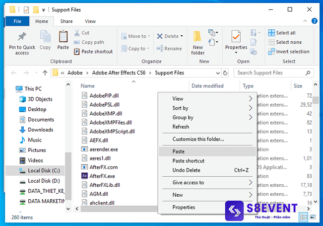The image size is (323, 226).
Task: Collapse the ribbon with the chevron
Action: tap(305, 21)
